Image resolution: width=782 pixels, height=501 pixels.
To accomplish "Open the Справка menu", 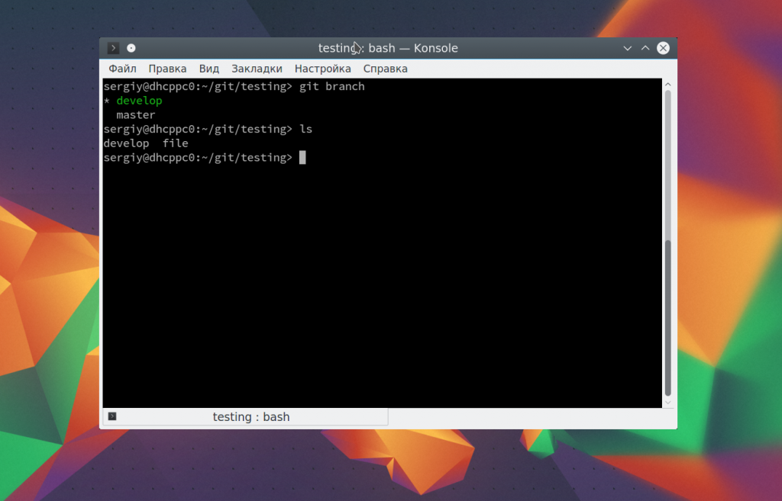I will 386,69.
